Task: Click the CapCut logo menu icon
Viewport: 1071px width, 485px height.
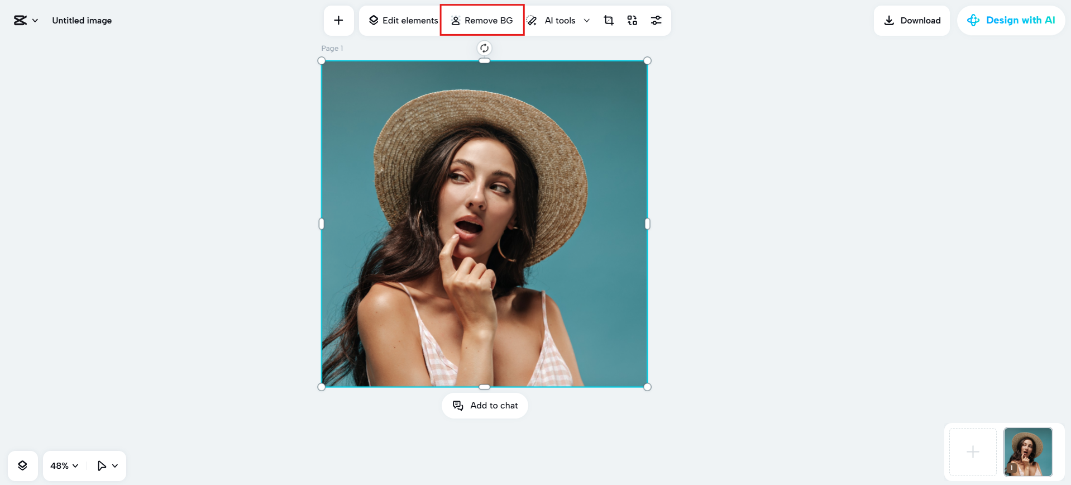Action: click(x=21, y=21)
